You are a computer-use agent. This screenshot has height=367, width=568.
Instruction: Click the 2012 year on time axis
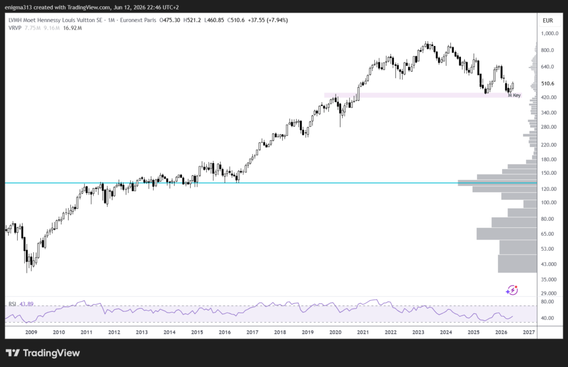[114, 332]
